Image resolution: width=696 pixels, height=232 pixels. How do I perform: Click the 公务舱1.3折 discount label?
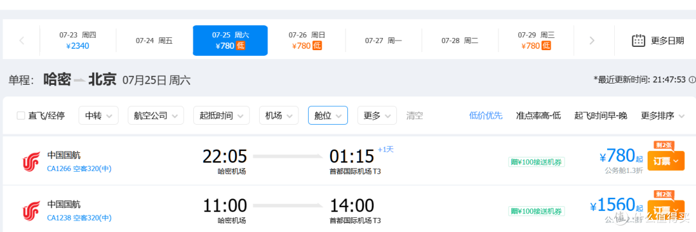coord(623,171)
